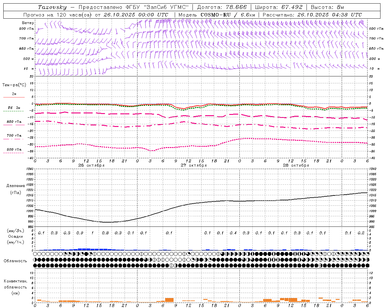
Task: Click the 0.9 precipitation value
Action: (x=80, y=233)
